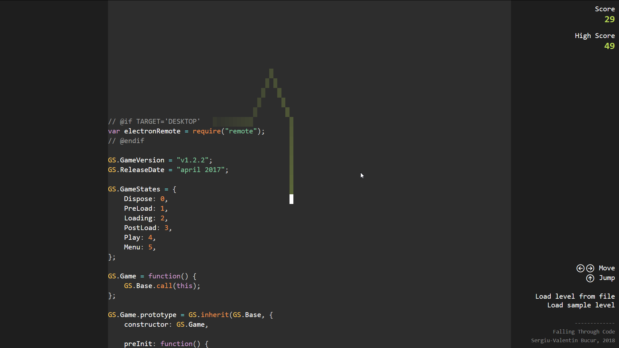Click the 'Jump' control label
The image size is (619, 348).
(x=607, y=278)
